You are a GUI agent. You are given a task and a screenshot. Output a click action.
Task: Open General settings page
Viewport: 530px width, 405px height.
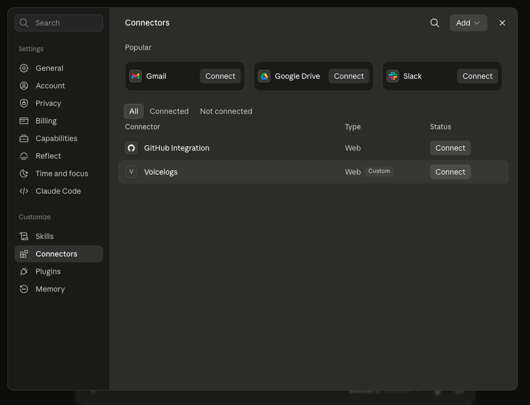[59, 68]
